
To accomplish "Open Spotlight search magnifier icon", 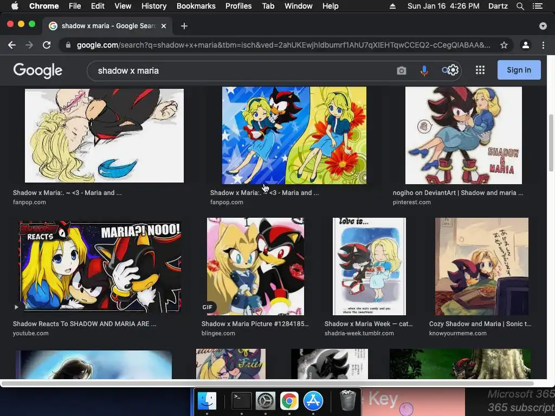I will (x=520, y=6).
